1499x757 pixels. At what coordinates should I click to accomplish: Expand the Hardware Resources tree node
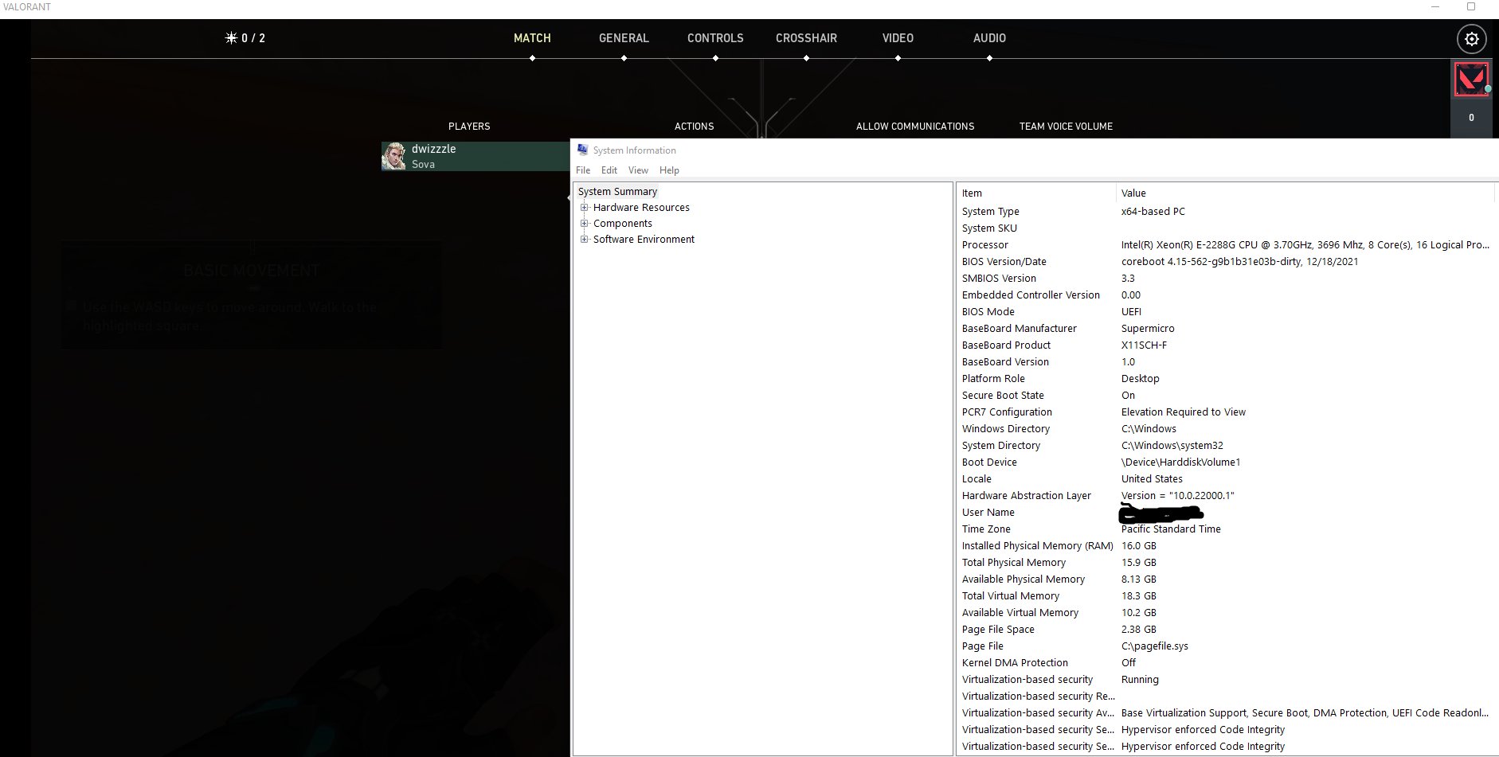(585, 207)
